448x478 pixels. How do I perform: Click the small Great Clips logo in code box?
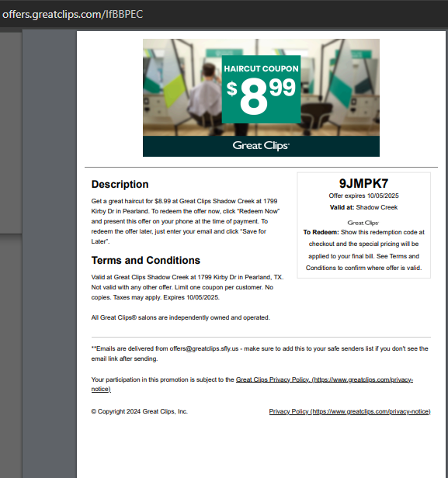pos(363,223)
